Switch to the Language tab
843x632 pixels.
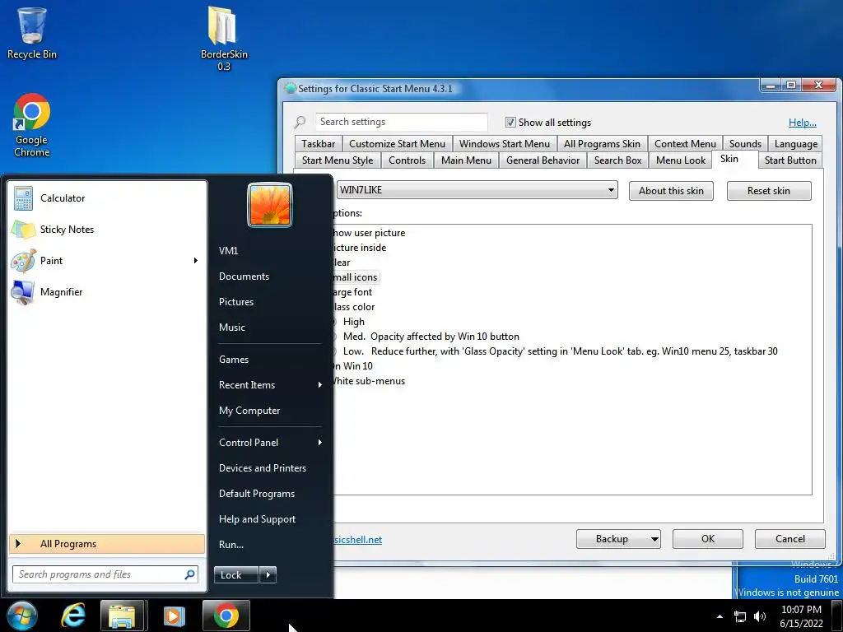(796, 144)
